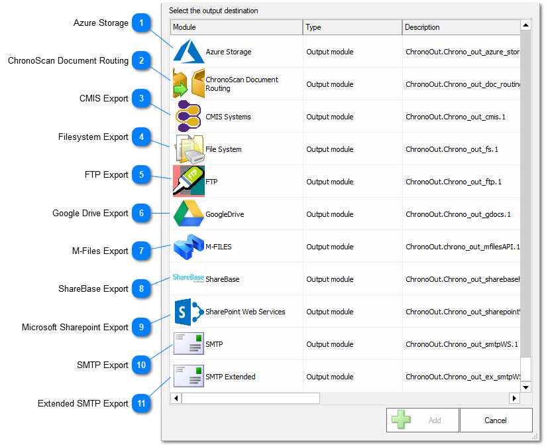
Task: Click 'ChronoOut.Chrono_out_fs.1' description
Action: [452, 149]
